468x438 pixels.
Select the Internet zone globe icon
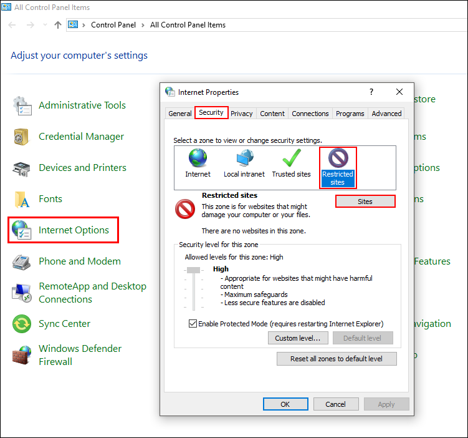[x=198, y=158]
